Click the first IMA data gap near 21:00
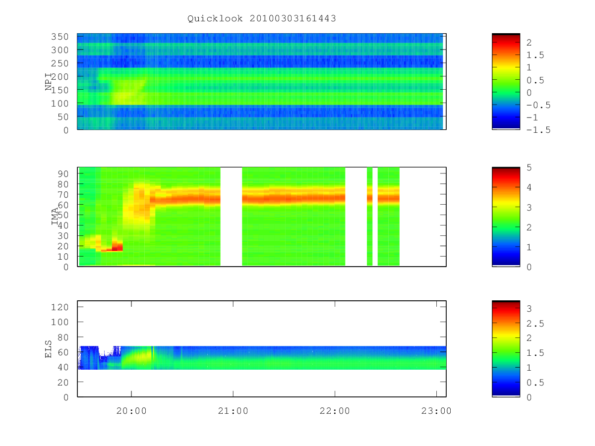 [231, 217]
